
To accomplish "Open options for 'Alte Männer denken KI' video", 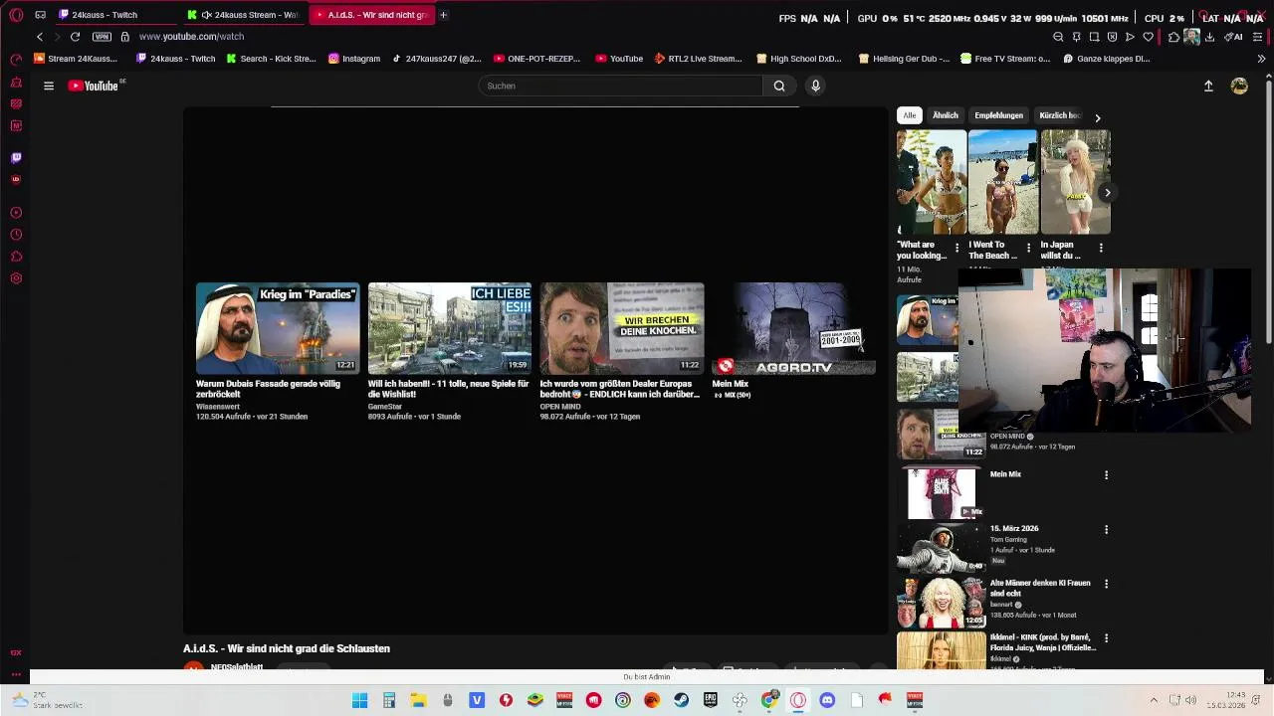I will click(1106, 585).
